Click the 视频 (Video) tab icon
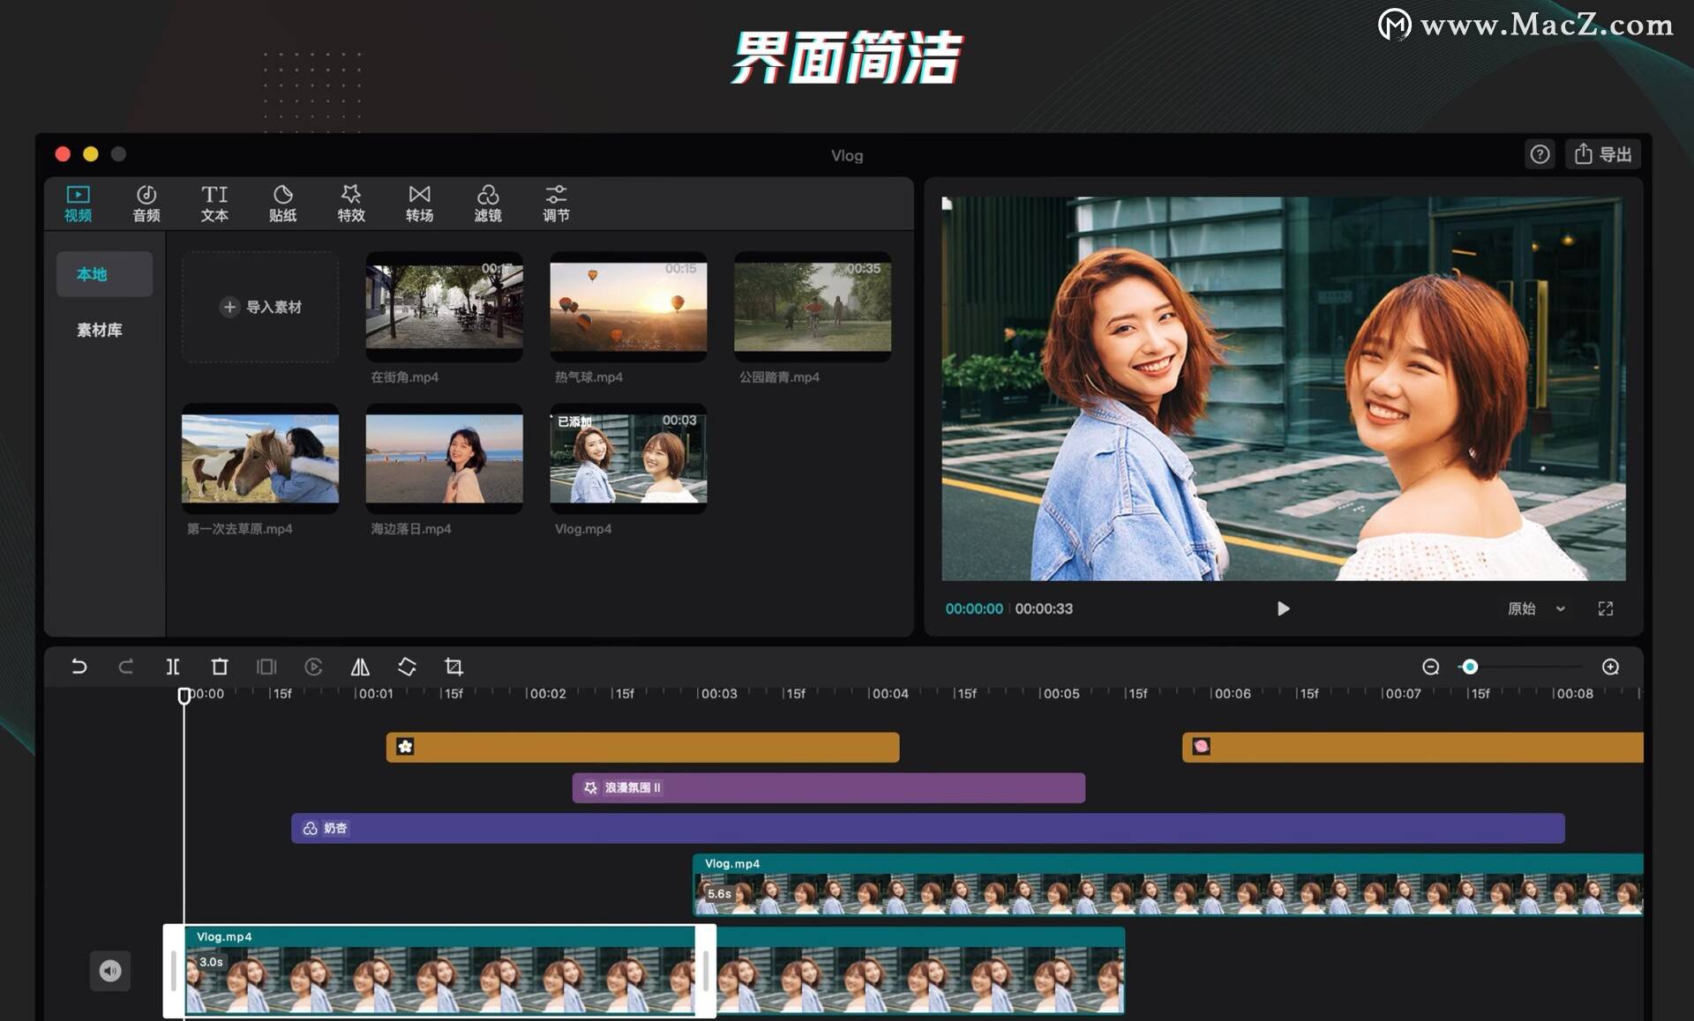This screenshot has width=1694, height=1021. pos(80,204)
